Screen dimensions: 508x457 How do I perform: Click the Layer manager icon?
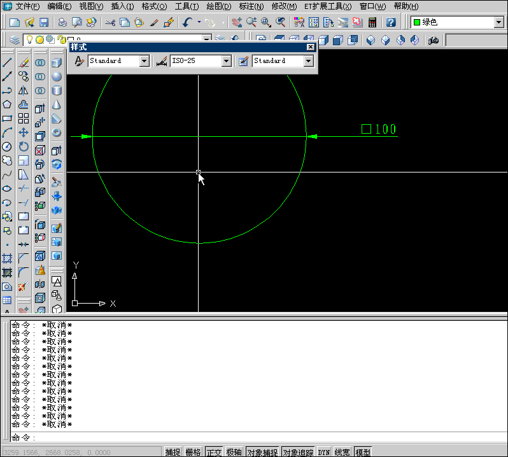(x=14, y=40)
